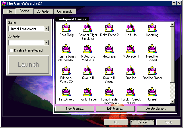The image size is (183, 128).
Task: Select the Turok II Seeds of Evil icon
Action: click(131, 92)
